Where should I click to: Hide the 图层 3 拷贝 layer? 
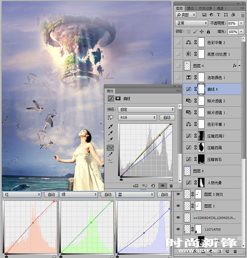coord(178,194)
